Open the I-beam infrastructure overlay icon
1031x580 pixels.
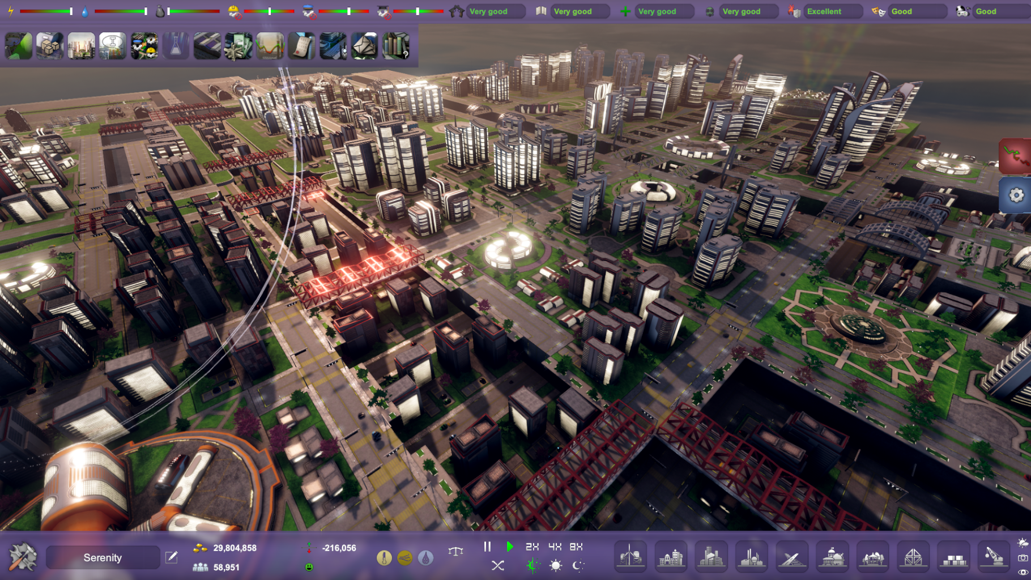[x=113, y=46]
